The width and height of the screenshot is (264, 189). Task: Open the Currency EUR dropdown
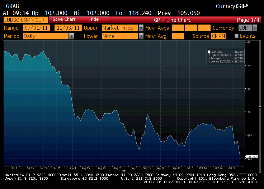point(255,28)
